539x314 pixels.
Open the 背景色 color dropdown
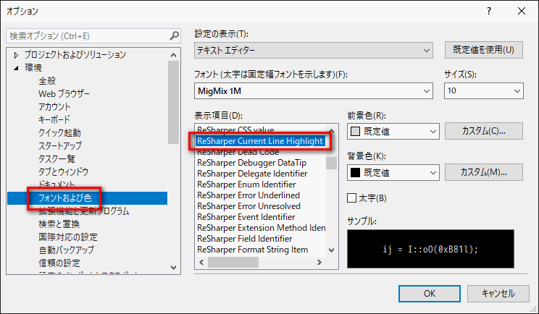[x=393, y=173]
